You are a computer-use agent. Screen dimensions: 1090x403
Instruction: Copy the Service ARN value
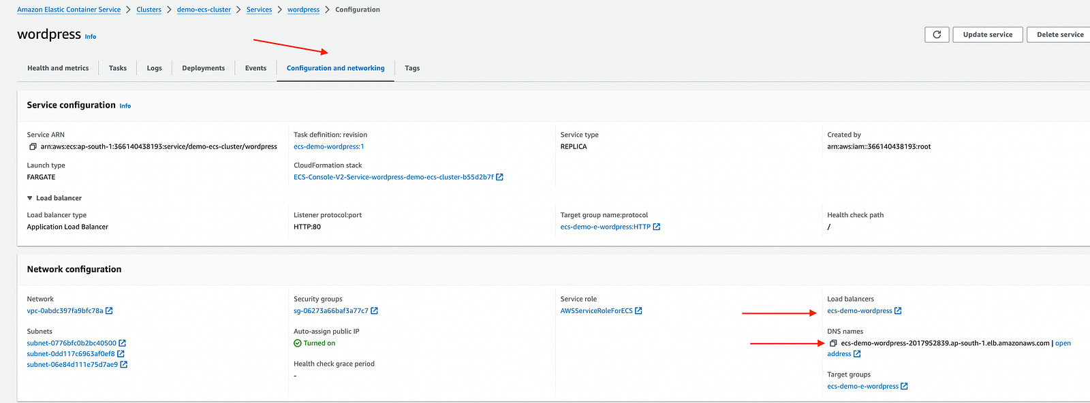pyautogui.click(x=32, y=147)
